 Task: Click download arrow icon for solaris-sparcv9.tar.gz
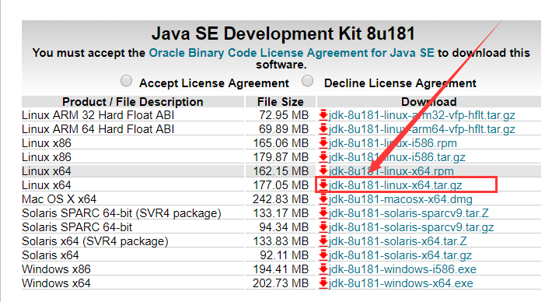tap(323, 226)
